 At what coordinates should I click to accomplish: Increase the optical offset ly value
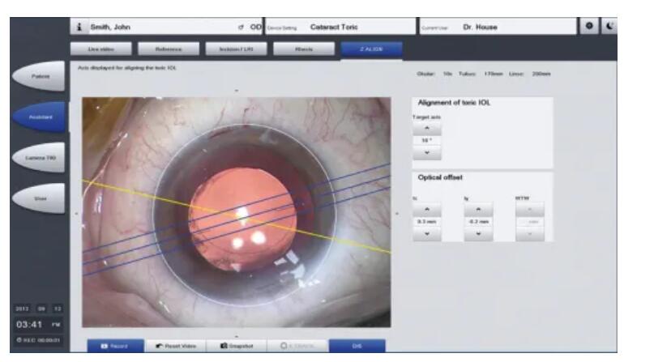(478, 209)
